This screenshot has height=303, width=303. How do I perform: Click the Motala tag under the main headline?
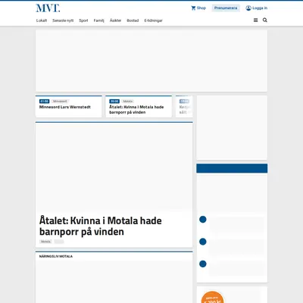click(x=45, y=242)
